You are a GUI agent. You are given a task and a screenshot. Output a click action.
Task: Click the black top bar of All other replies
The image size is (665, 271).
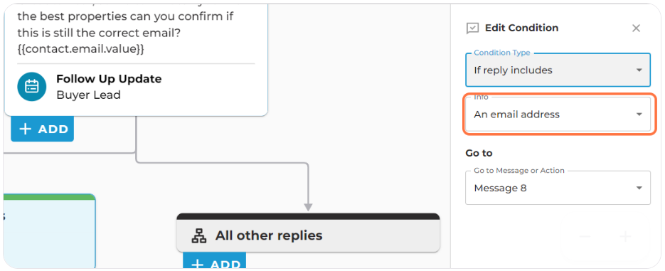pyautogui.click(x=308, y=216)
